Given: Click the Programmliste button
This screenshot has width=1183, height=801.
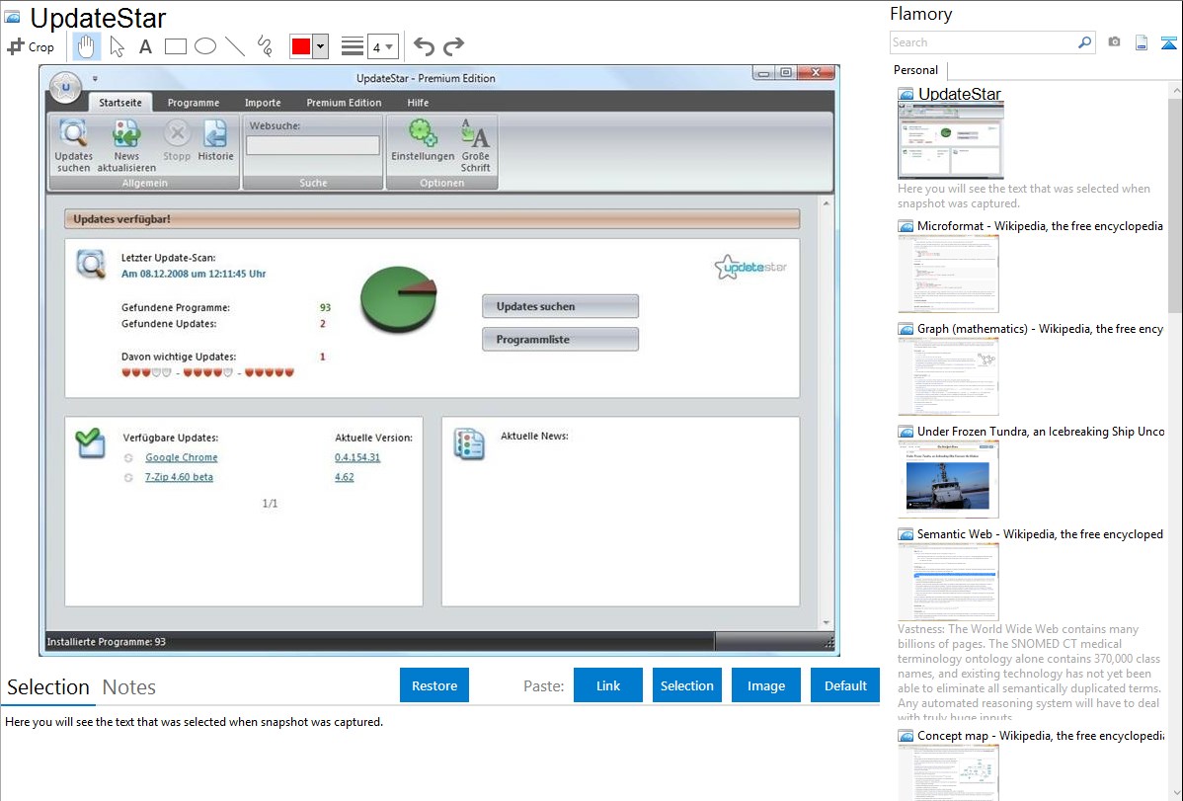Looking at the screenshot, I should click(561, 339).
